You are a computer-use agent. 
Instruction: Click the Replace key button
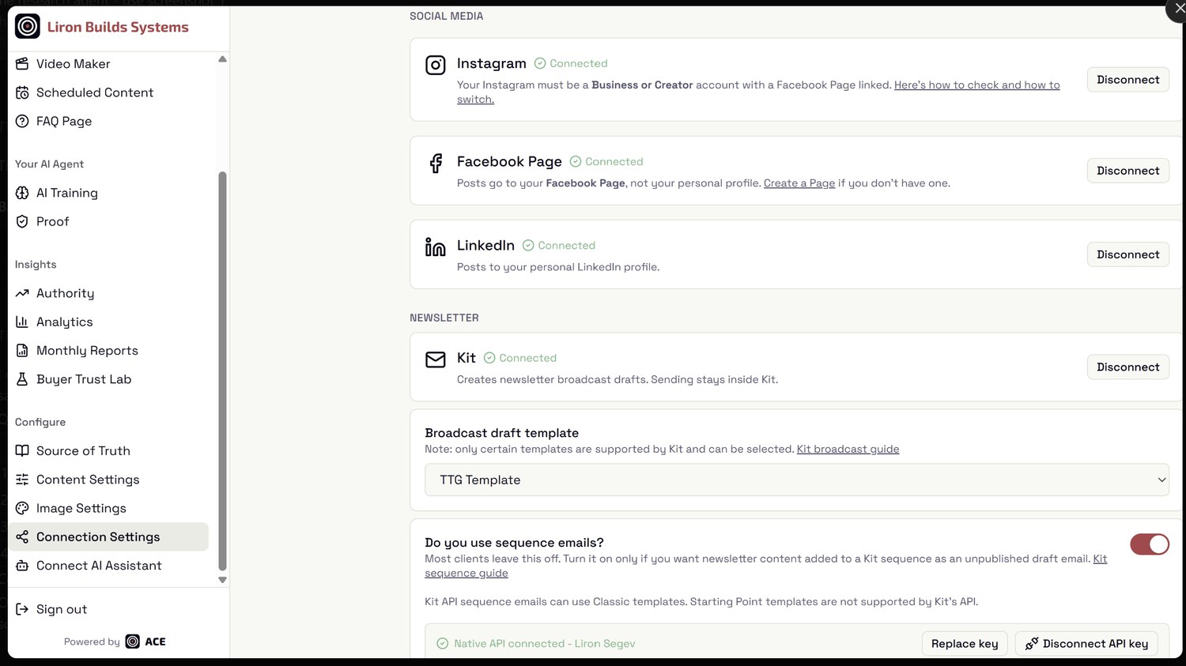965,644
